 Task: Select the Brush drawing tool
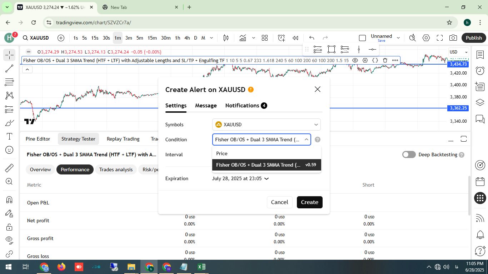9,123
